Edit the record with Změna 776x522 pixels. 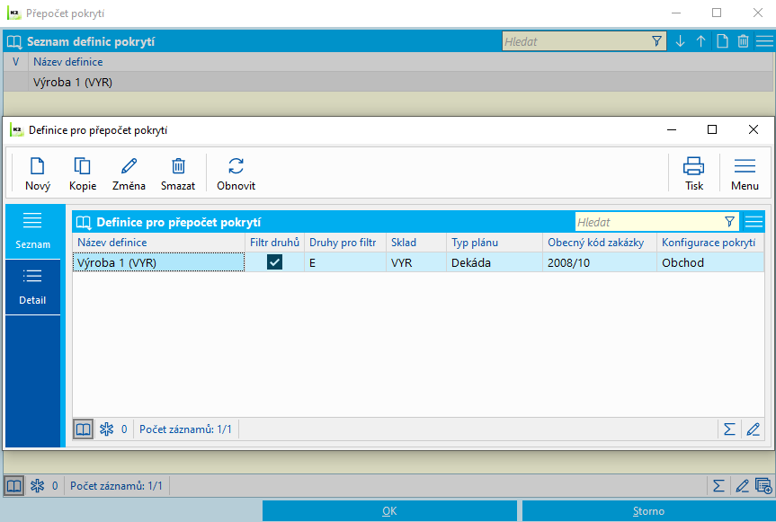click(x=129, y=174)
